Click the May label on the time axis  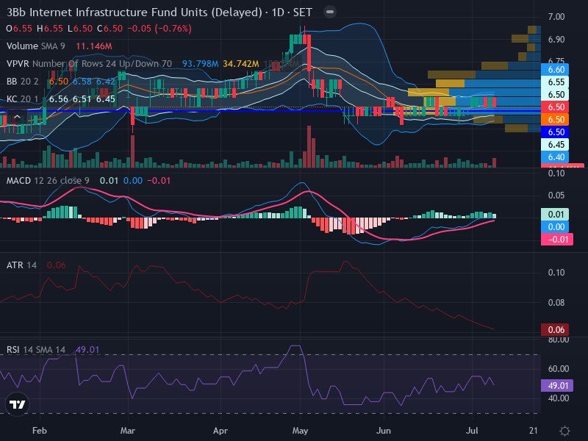(300, 431)
